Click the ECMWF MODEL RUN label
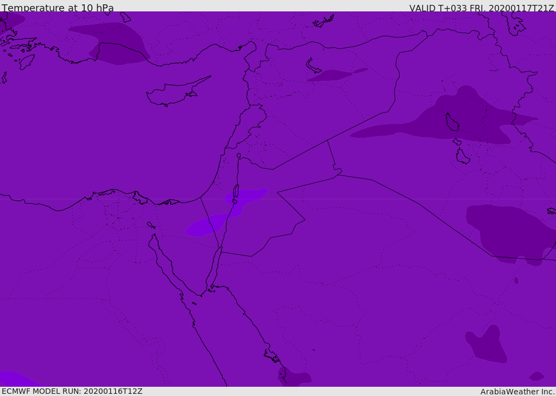This screenshot has width=556, height=396. tap(72, 391)
